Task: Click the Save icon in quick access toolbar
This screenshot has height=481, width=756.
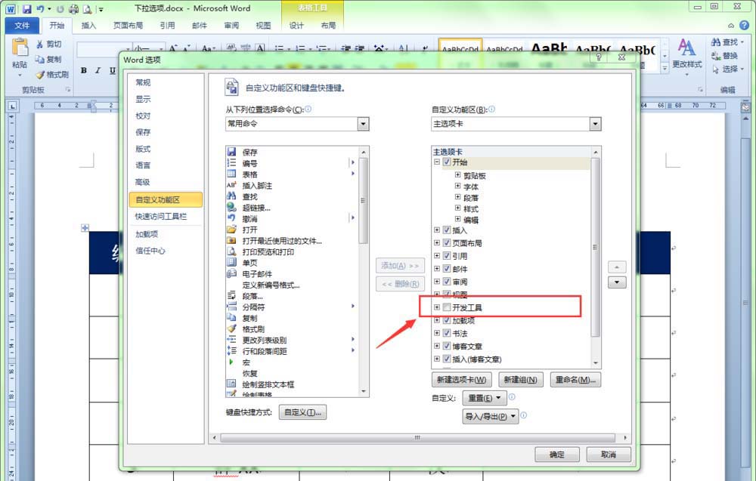Action: click(26, 8)
